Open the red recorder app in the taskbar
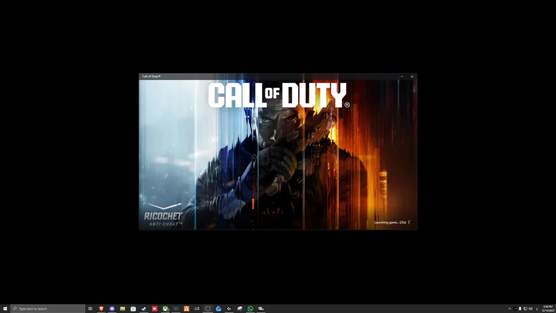Screen dimensions: 556x313 [x=155, y=309]
